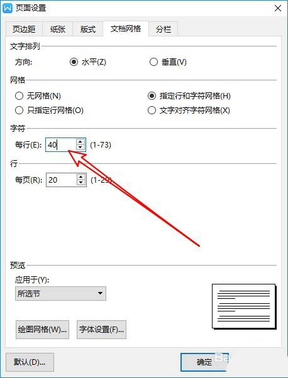Select 文字对齐字符网格(X) option

pos(189,111)
